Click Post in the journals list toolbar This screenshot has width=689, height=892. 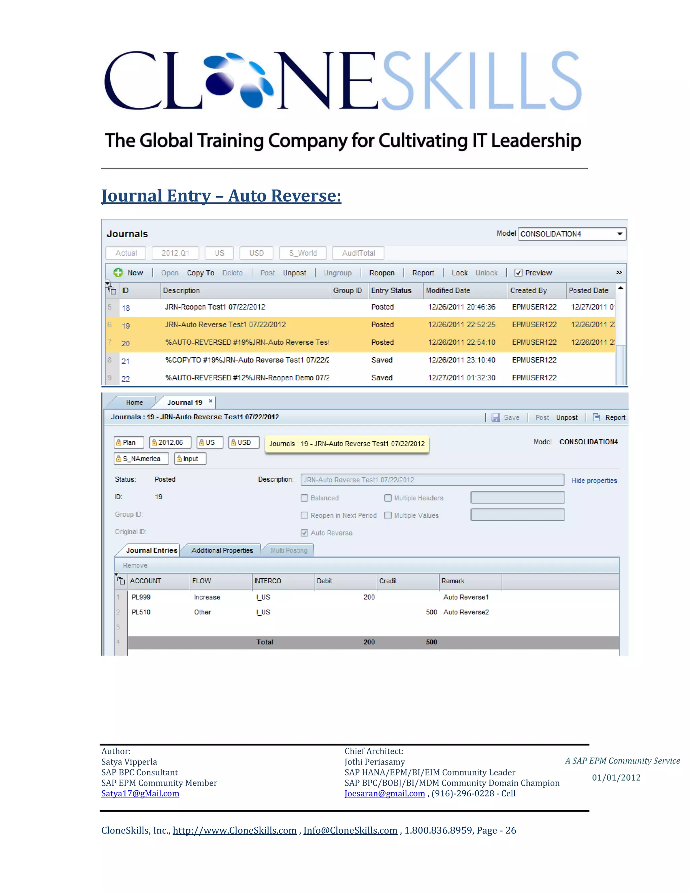[x=267, y=273]
